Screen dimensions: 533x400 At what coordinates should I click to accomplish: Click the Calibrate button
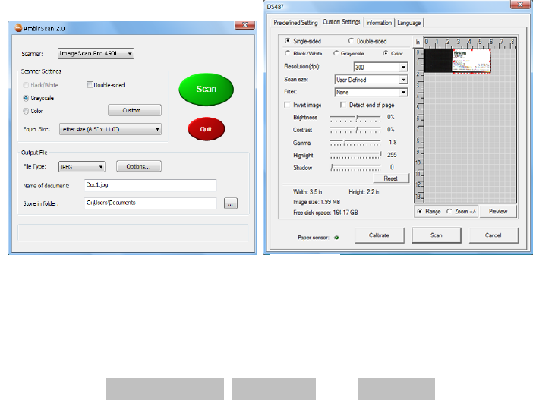pos(380,235)
